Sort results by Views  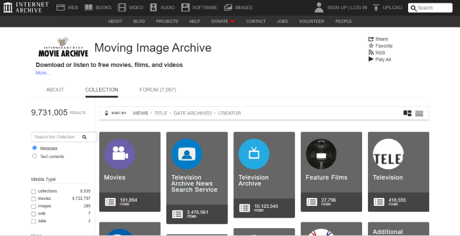click(140, 113)
